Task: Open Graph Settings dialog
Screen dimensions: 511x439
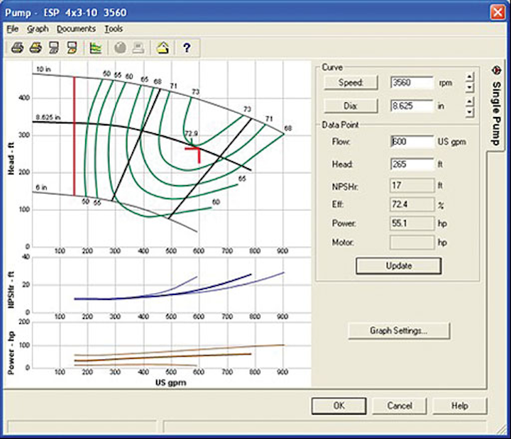Action: (399, 330)
